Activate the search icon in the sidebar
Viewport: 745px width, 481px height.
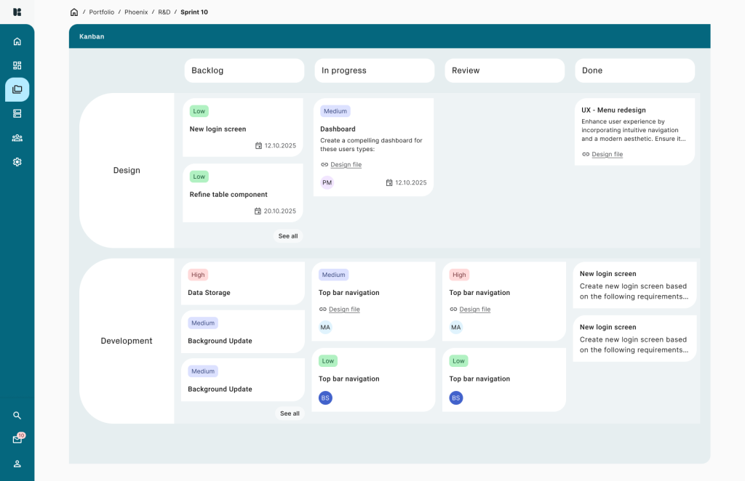[17, 415]
